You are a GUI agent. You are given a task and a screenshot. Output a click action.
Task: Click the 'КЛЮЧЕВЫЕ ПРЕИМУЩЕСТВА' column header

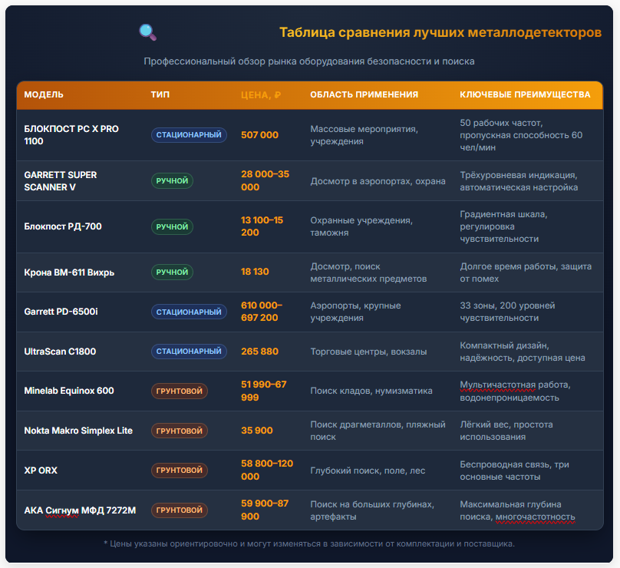coord(525,94)
